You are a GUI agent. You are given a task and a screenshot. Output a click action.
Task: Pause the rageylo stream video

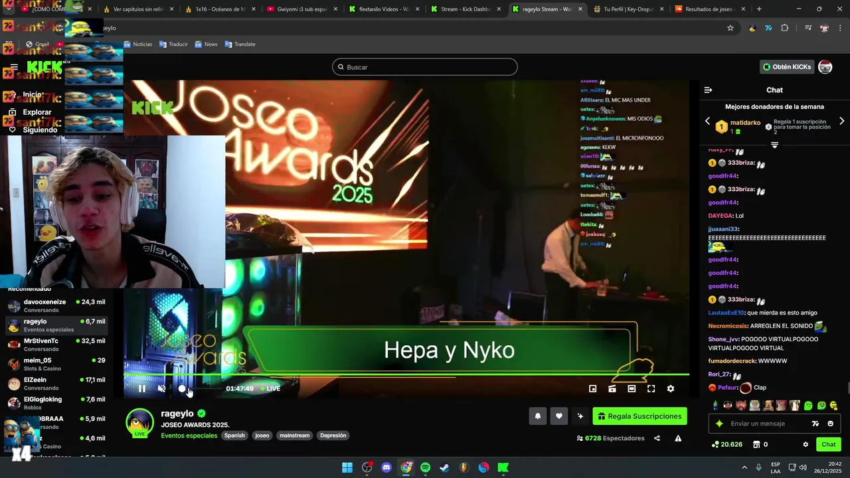[141, 388]
